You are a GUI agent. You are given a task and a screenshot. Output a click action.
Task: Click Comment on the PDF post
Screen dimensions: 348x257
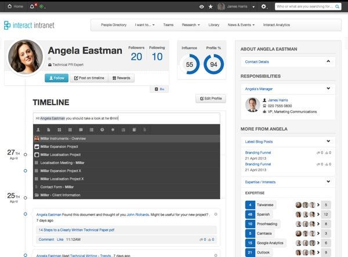[x=46, y=240]
